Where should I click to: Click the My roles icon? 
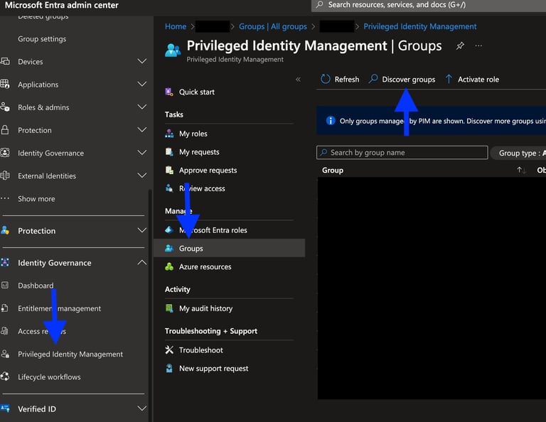[169, 134]
